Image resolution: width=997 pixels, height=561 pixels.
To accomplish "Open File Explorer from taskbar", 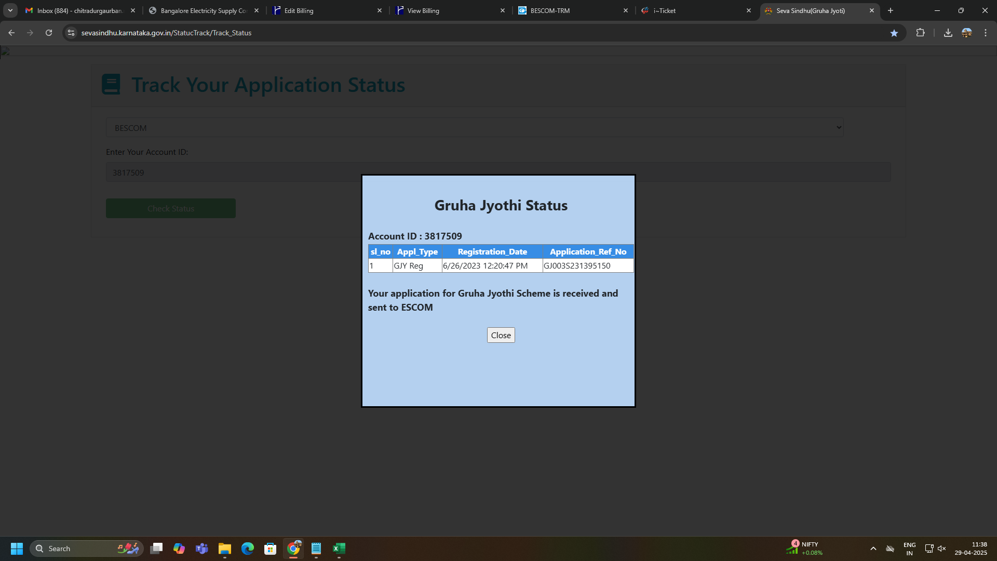I will (225, 549).
